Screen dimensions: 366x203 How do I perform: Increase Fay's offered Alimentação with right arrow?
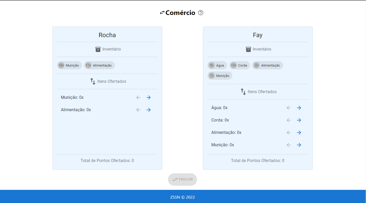pyautogui.click(x=299, y=133)
